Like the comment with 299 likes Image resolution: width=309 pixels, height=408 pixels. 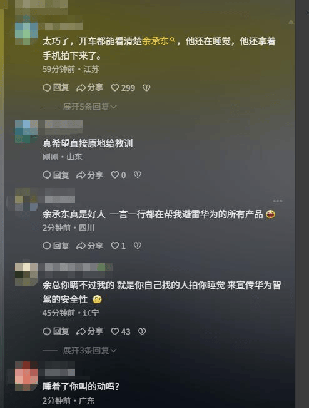tap(123, 88)
